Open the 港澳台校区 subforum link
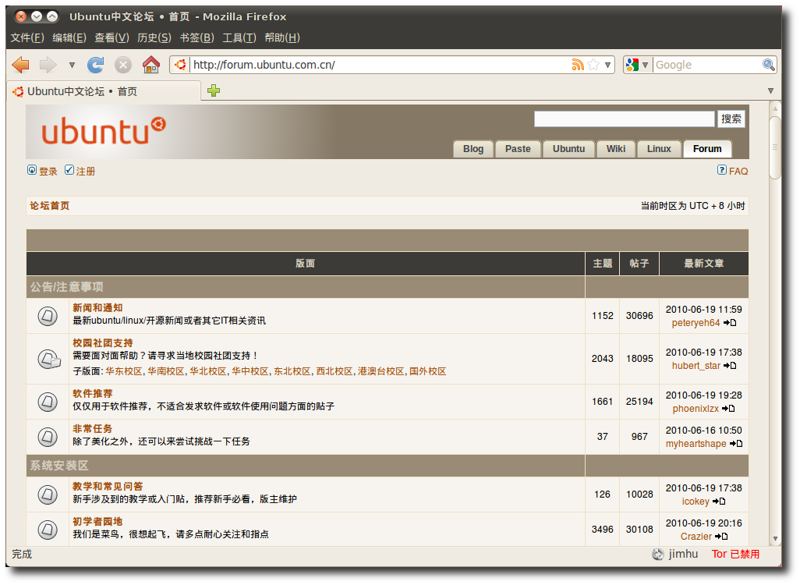Image resolution: width=800 pixels, height=585 pixels. (381, 371)
